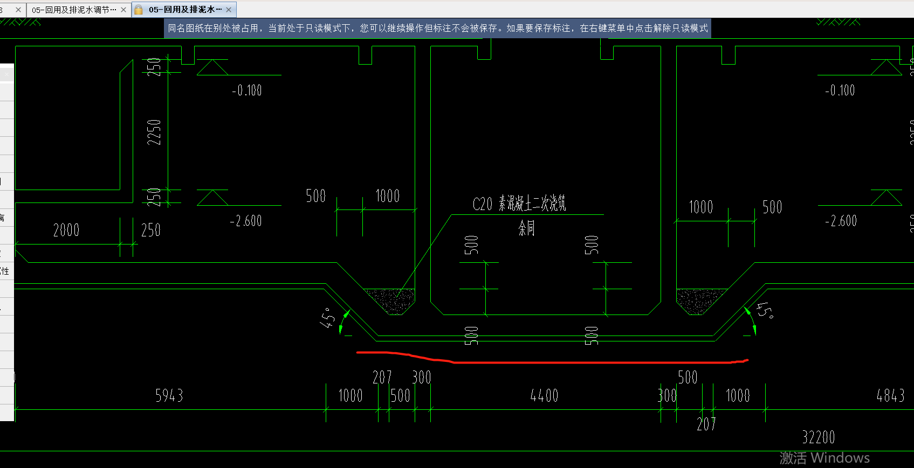Screen dimensions: 914x468
Task: Select the -0.100 elevation near the 2250 dimension
Action: click(x=247, y=90)
